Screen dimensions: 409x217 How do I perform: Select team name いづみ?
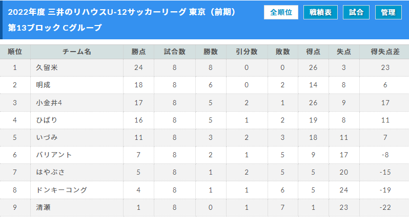47,137
